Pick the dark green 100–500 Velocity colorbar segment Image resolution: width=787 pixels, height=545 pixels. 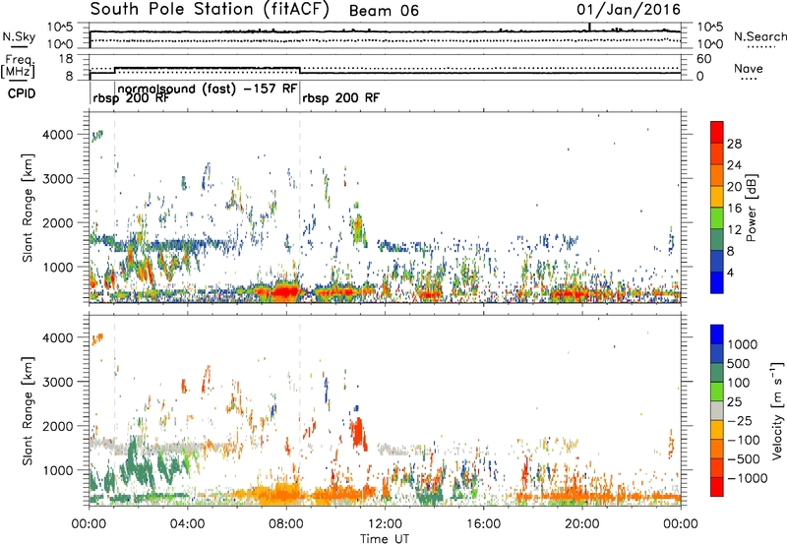[x=717, y=373]
